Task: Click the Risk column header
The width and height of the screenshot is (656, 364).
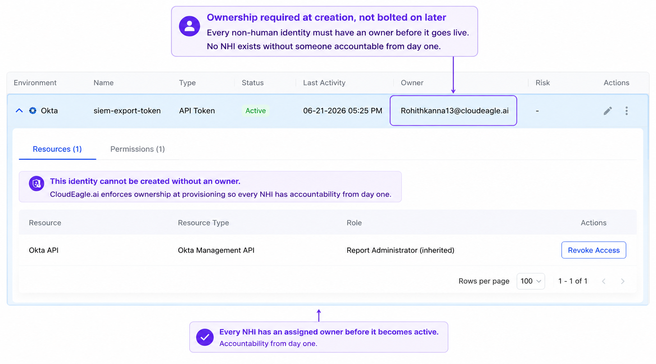Action: tap(543, 83)
